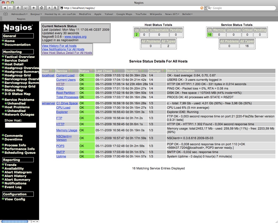Open the Uptime service link
Screen dimensions: 278x223
point(61,156)
